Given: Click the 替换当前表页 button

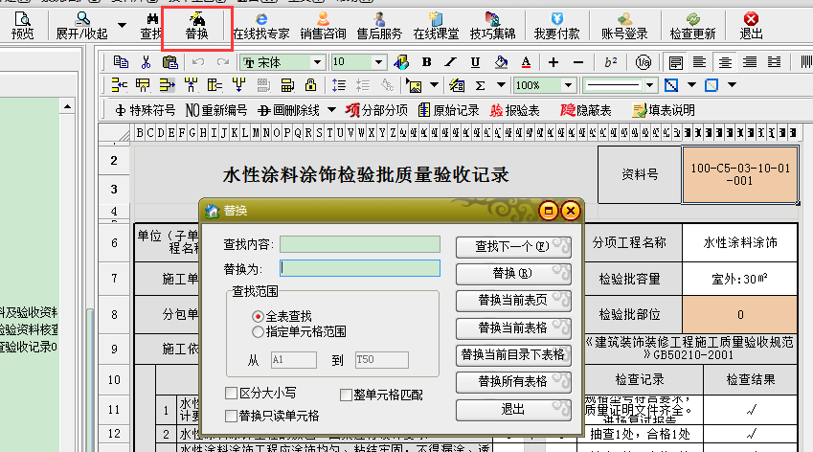Looking at the screenshot, I should 513,301.
